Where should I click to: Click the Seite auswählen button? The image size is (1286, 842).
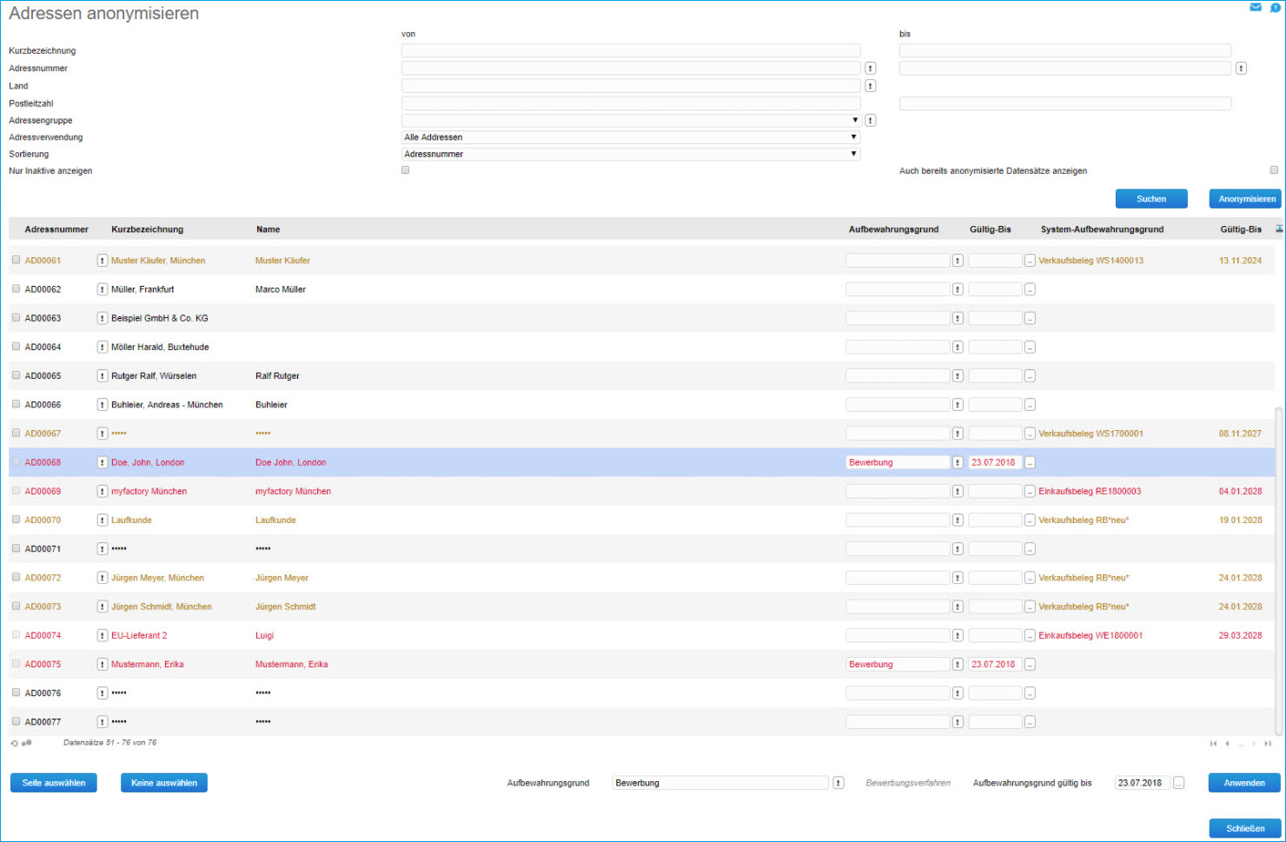click(x=54, y=783)
